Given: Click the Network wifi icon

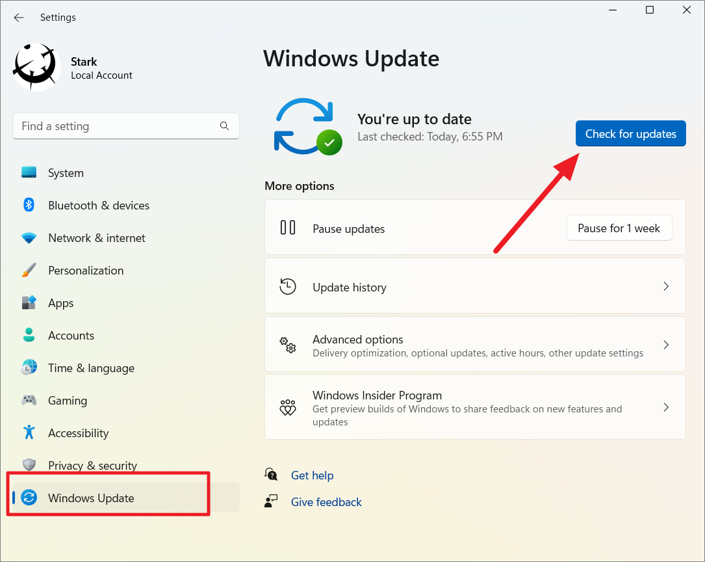Looking at the screenshot, I should coord(29,238).
